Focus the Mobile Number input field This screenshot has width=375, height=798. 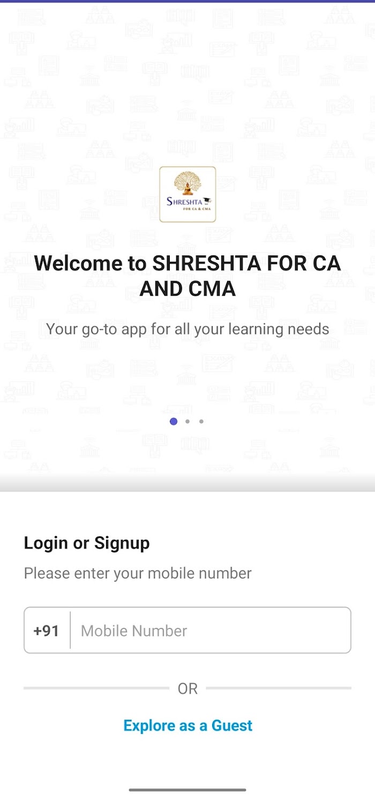pyautogui.click(x=211, y=631)
